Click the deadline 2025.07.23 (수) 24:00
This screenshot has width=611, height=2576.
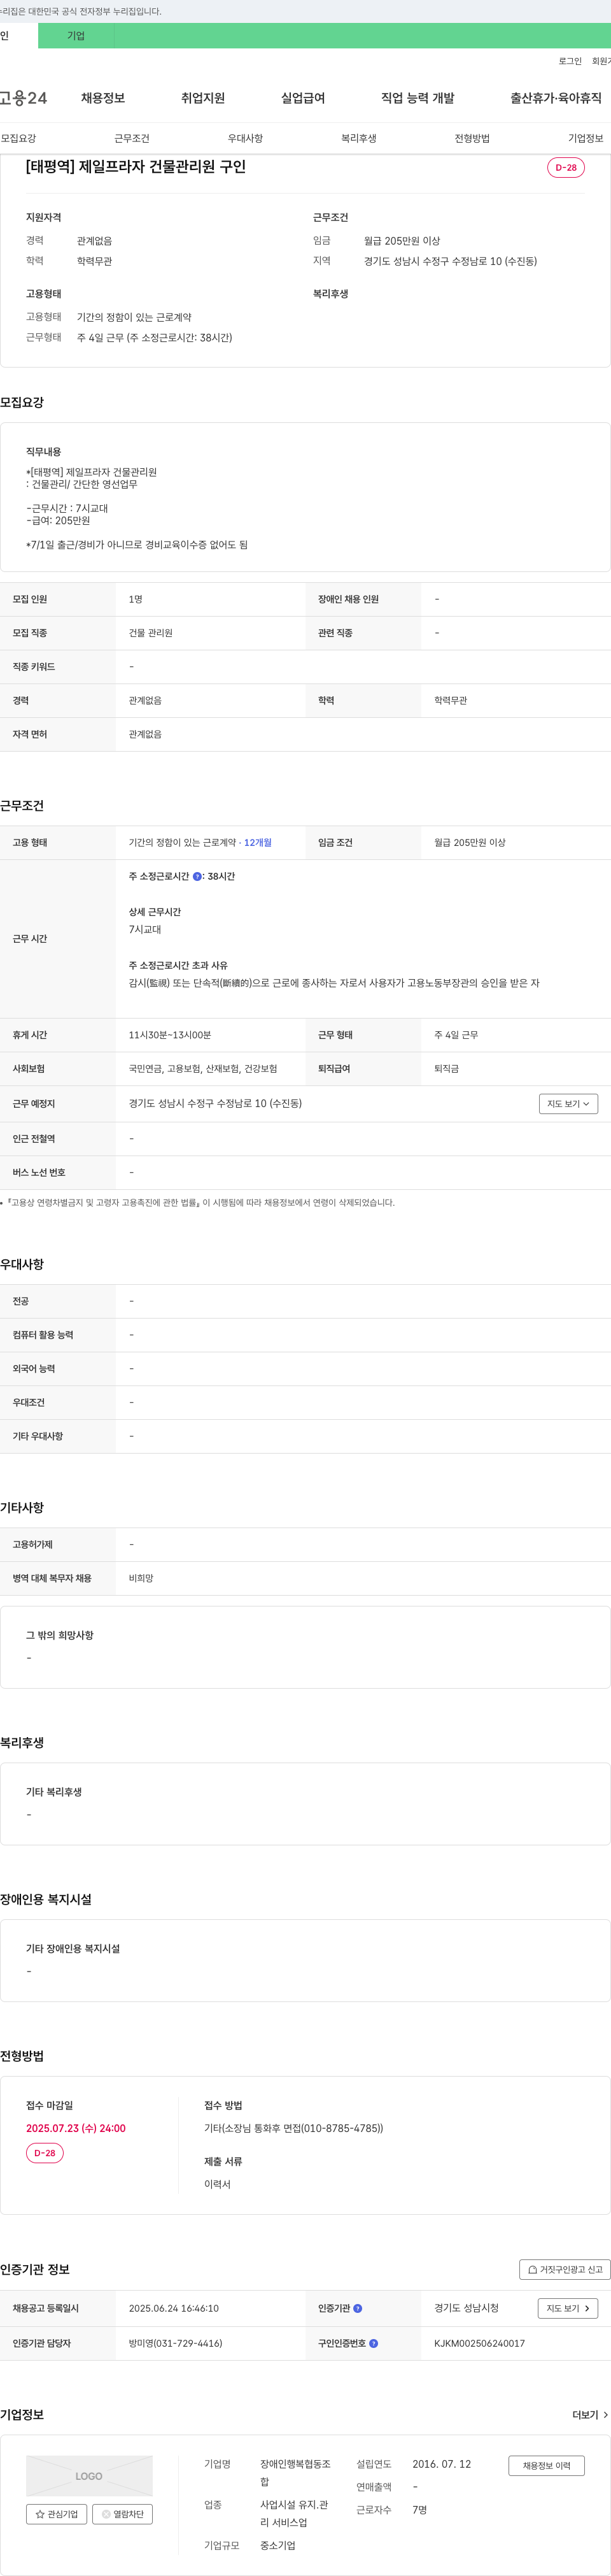pos(76,2128)
